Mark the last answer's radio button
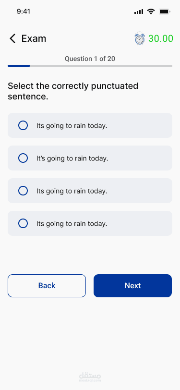 pos(23,223)
